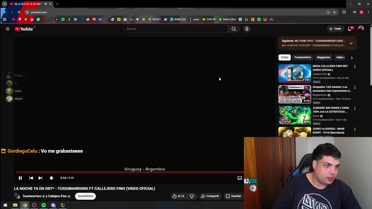Image resolution: width=372 pixels, height=209 pixels.
Task: Open the X (Twitter) bookmark
Action: (x=51, y=19)
